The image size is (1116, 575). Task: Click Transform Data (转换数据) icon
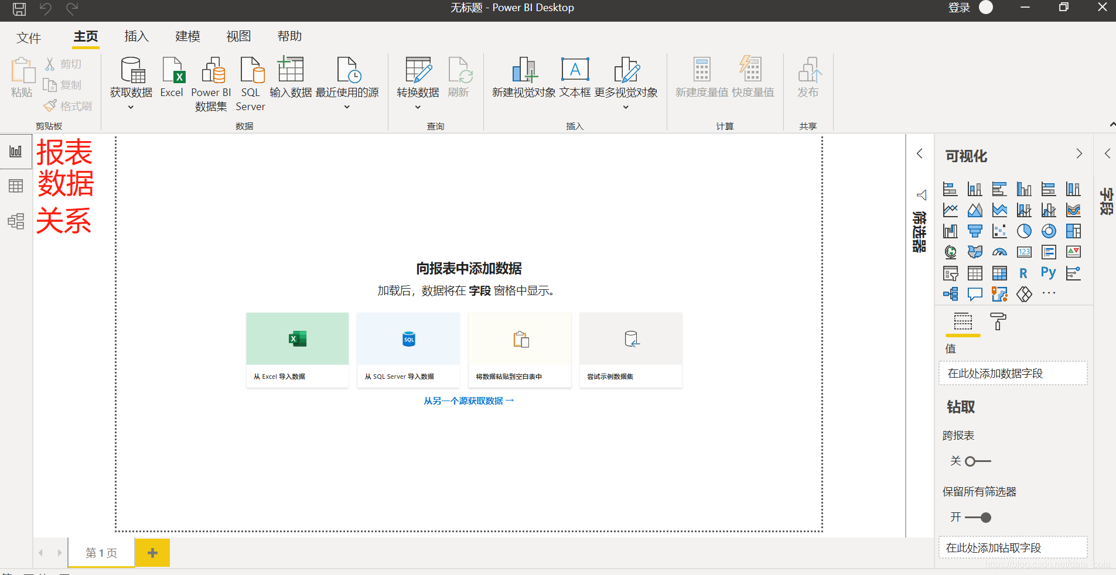coord(418,70)
